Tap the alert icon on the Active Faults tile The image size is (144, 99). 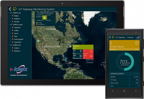pos(137,43)
